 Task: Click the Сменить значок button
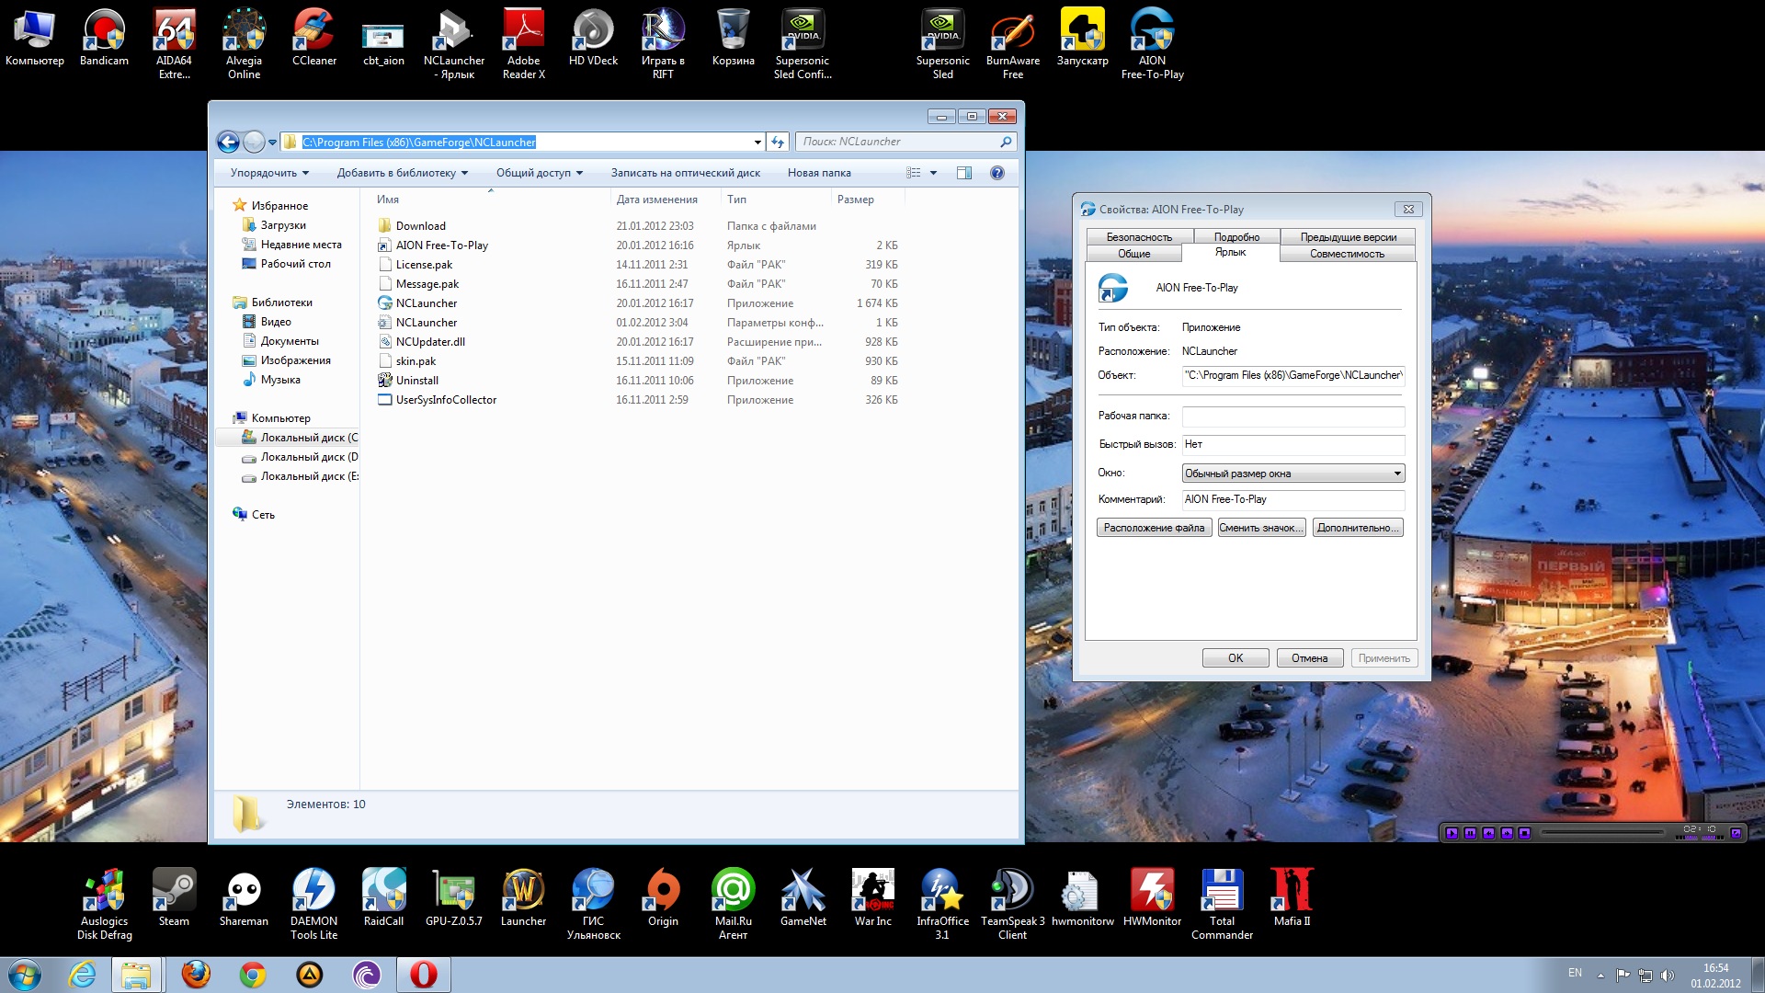tap(1261, 528)
